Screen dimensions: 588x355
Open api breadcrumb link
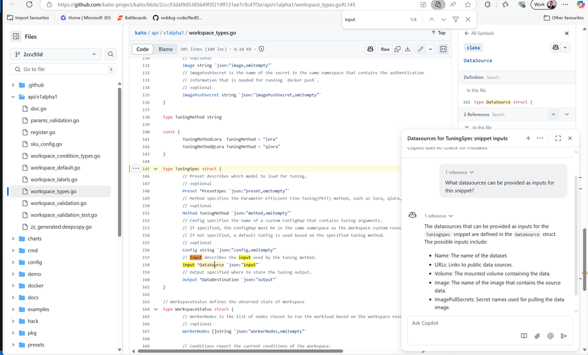pyautogui.click(x=155, y=33)
